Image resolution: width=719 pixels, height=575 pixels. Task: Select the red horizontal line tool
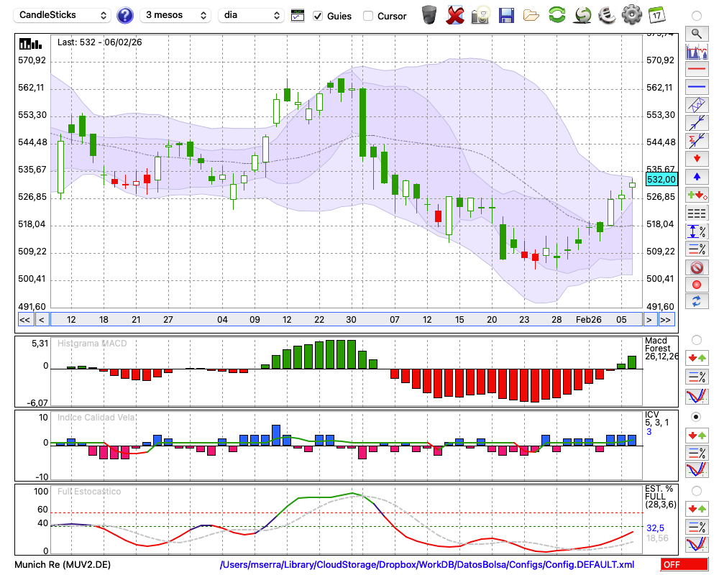(696, 70)
